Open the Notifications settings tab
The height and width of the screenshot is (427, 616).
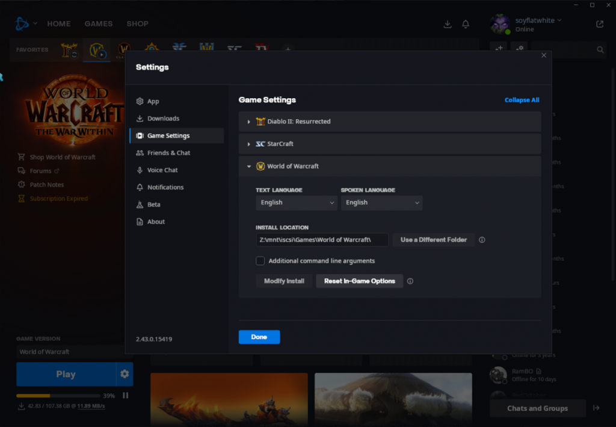point(176,187)
